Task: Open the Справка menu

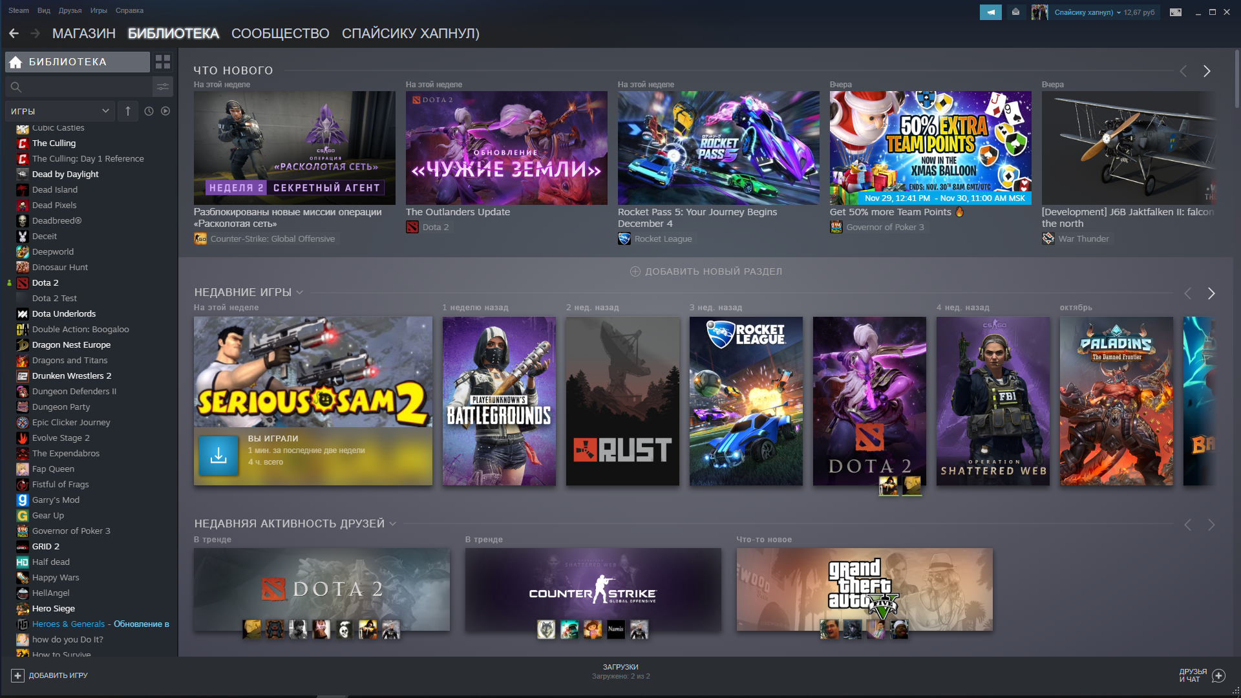Action: (x=129, y=10)
